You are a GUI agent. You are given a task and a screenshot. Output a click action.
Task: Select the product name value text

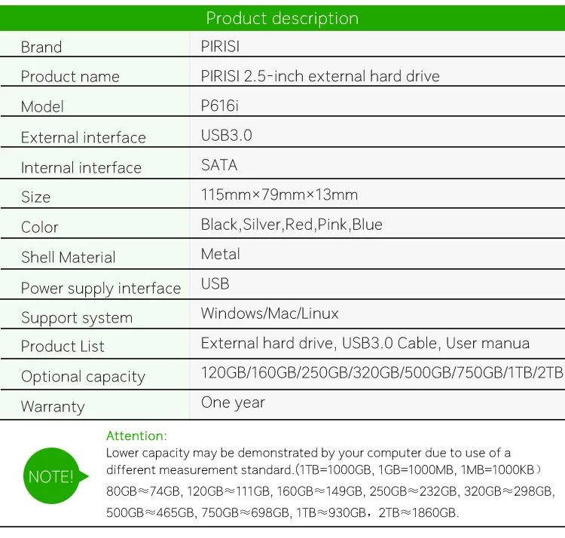pyautogui.click(x=320, y=76)
